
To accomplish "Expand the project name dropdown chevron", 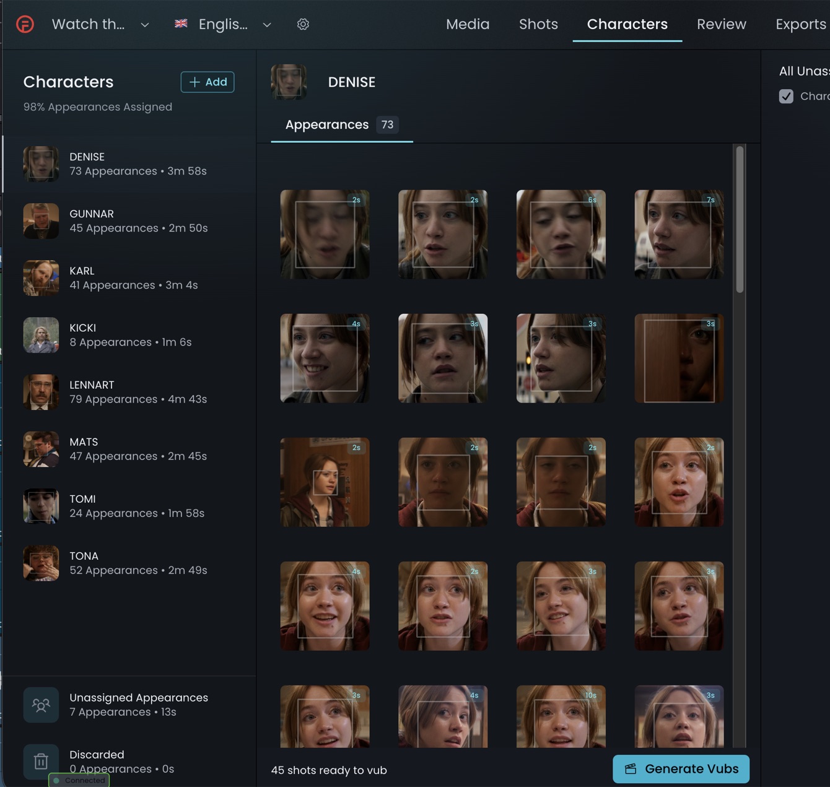I will [144, 25].
